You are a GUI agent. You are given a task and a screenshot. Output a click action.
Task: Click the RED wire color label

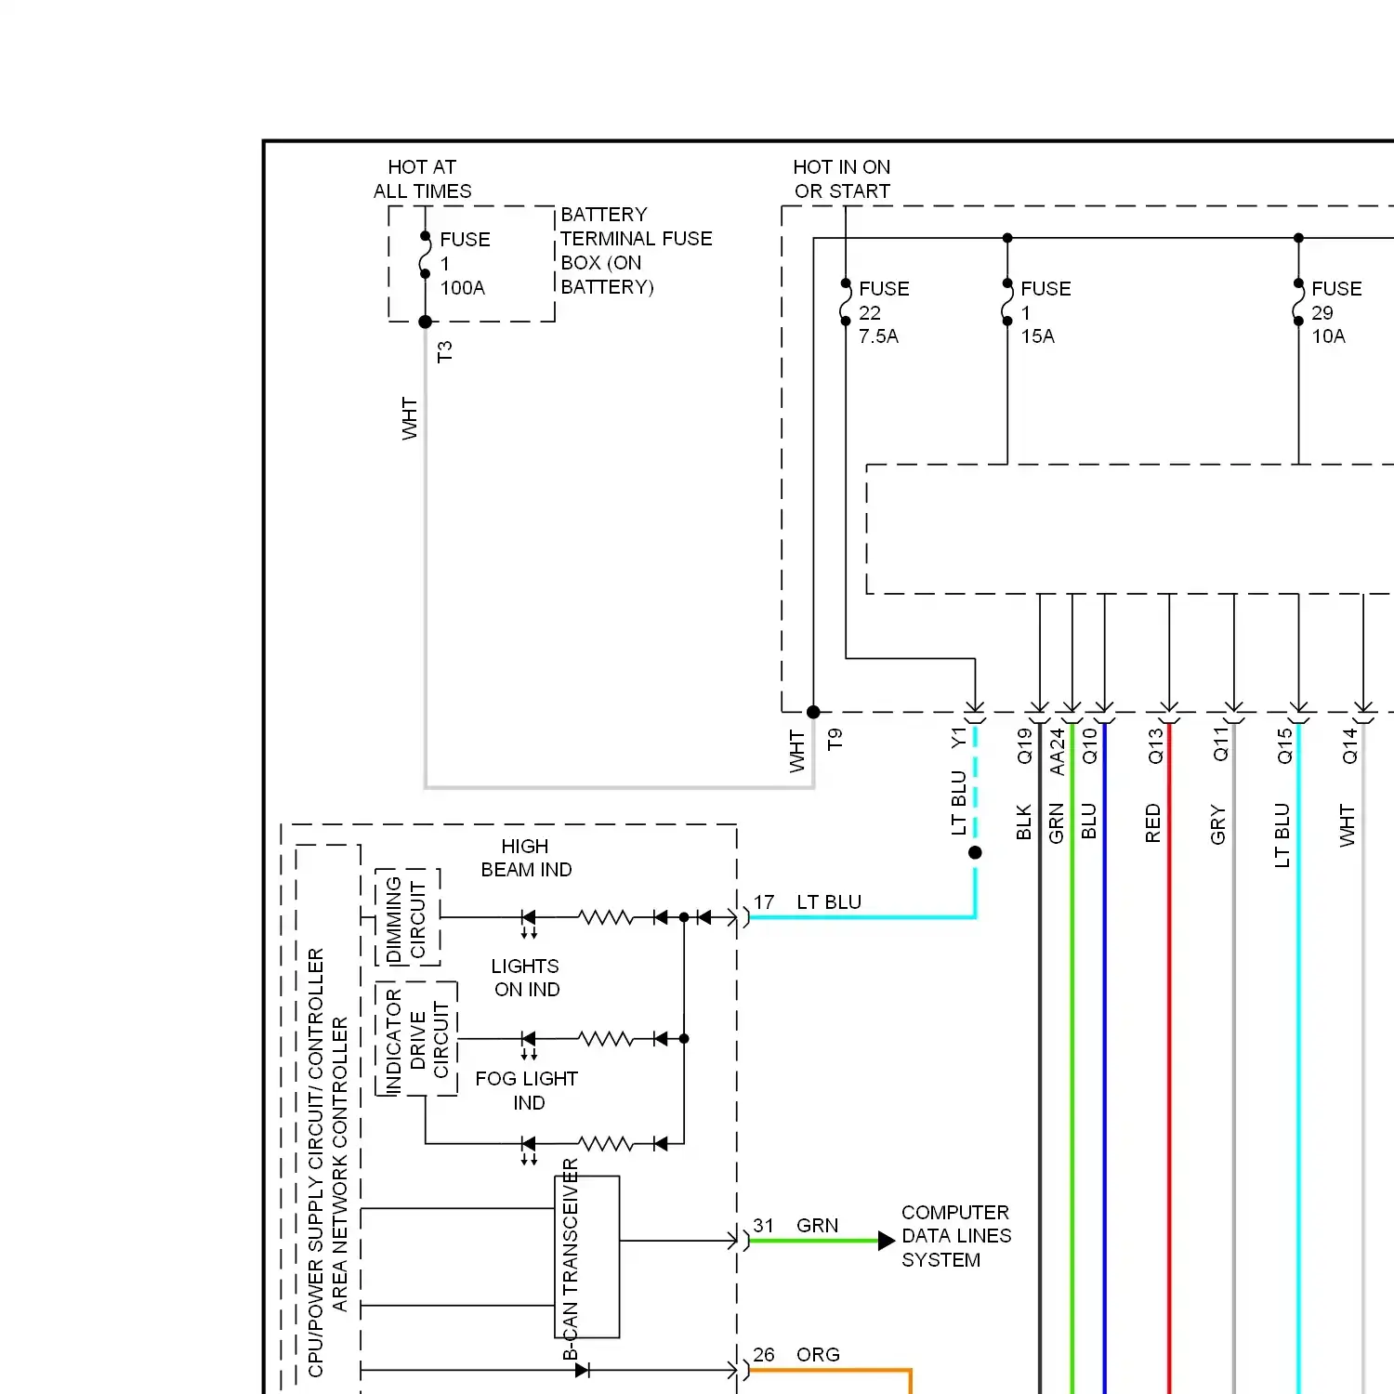click(x=1153, y=823)
